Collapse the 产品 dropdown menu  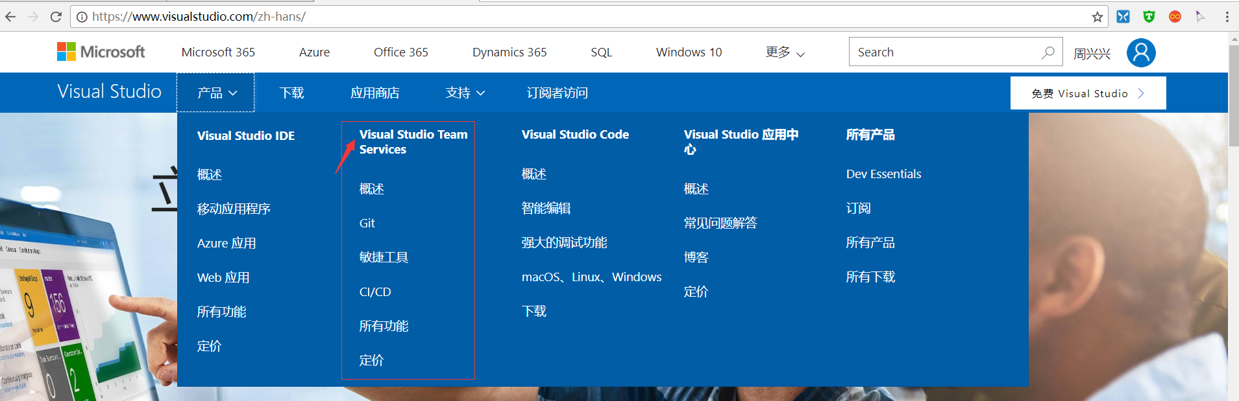[216, 93]
